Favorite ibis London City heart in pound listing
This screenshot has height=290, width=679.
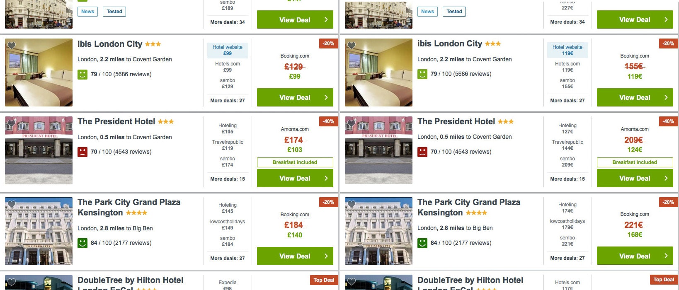[x=12, y=46]
